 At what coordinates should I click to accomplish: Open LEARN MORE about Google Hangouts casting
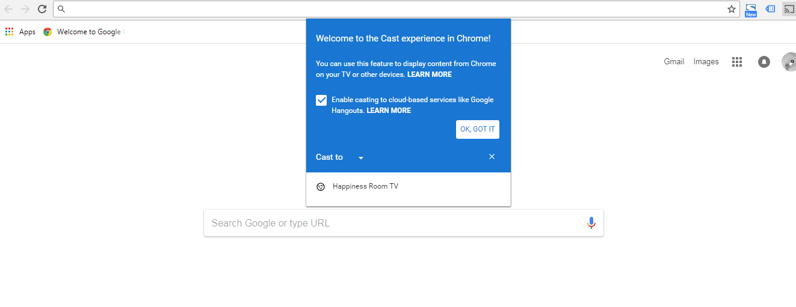tap(389, 111)
